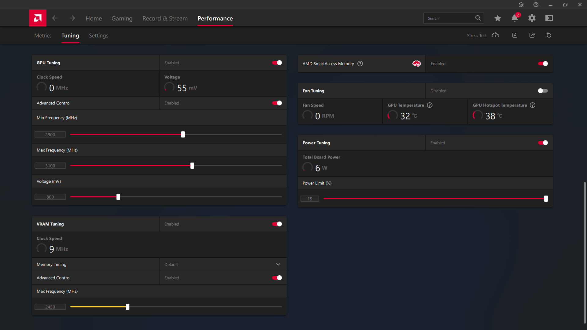Navigate back using arrow button
Screen dimensions: 587x330
[55, 18]
